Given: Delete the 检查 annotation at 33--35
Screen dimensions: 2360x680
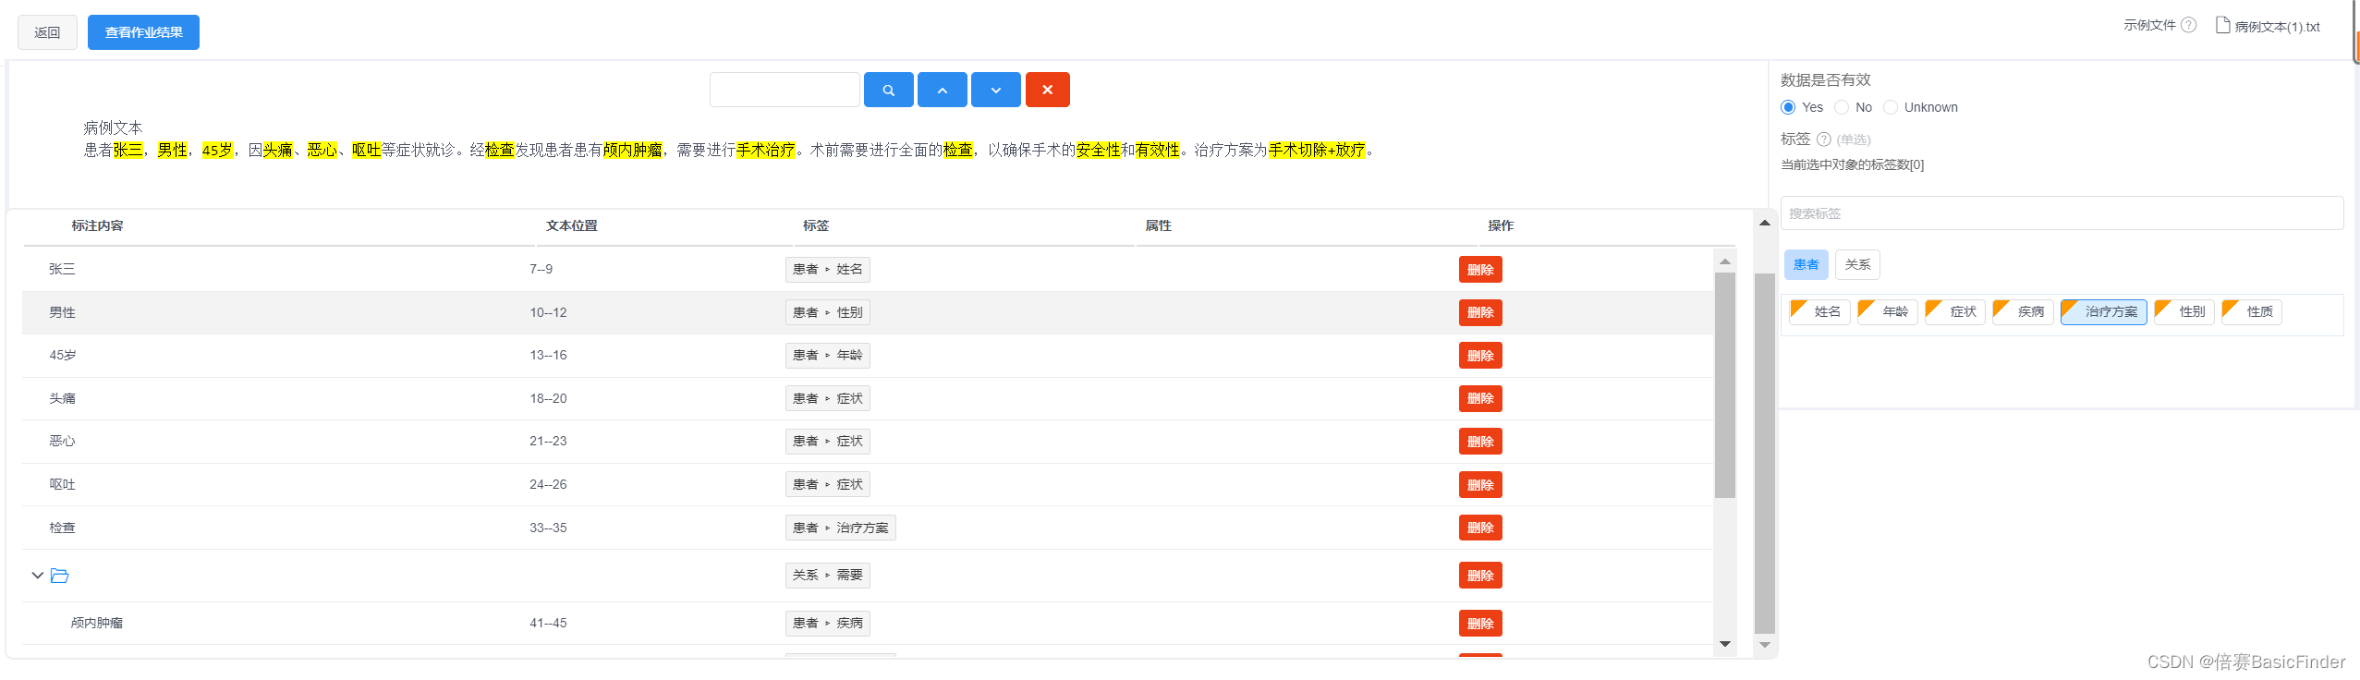Looking at the screenshot, I should (x=1480, y=528).
